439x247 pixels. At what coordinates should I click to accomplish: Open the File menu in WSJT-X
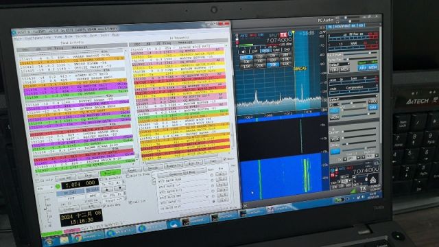(17, 39)
